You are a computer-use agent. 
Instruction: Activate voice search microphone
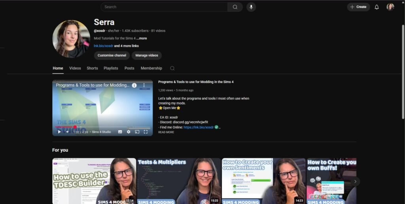pos(251,7)
